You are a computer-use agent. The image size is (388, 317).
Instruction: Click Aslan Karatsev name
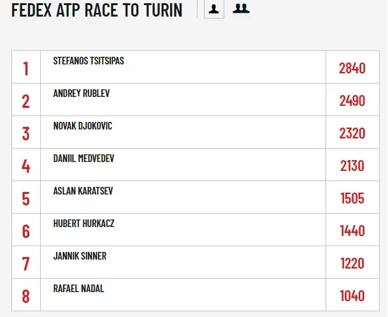83,191
